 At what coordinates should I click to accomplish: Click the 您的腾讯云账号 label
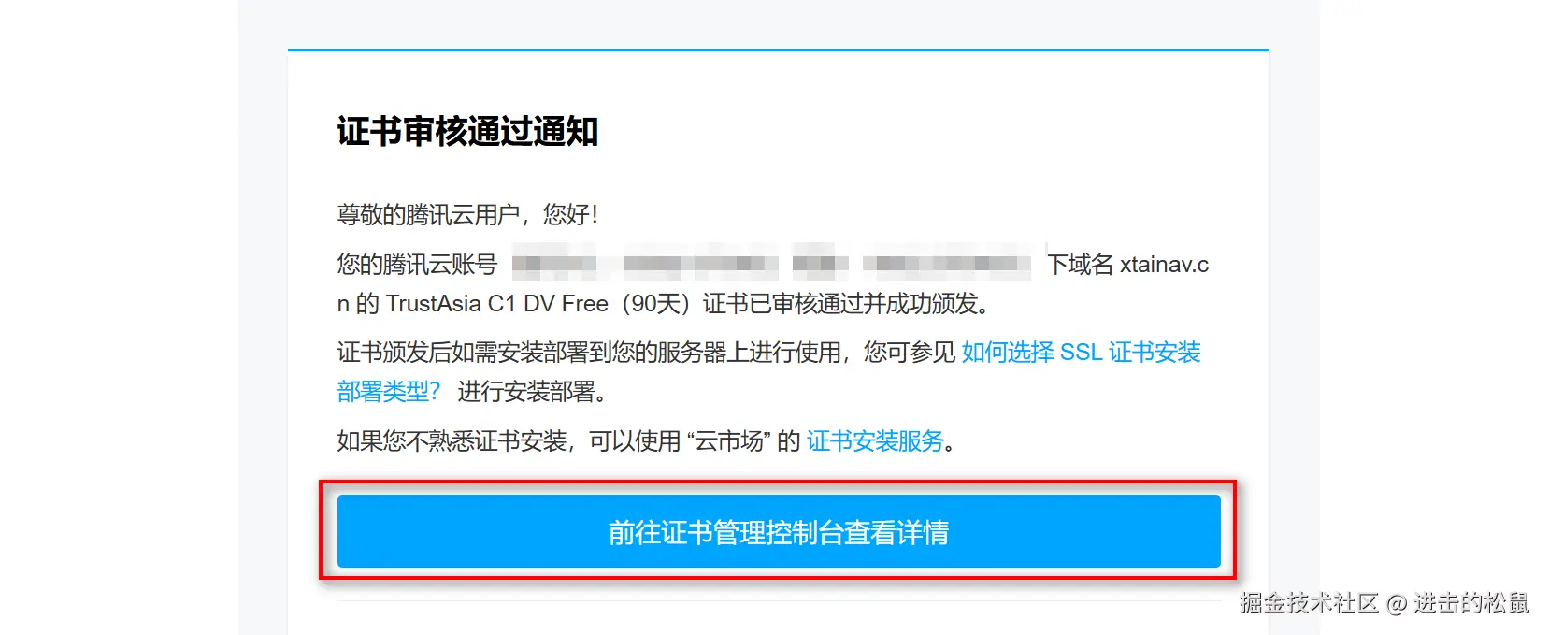pyautogui.click(x=417, y=265)
